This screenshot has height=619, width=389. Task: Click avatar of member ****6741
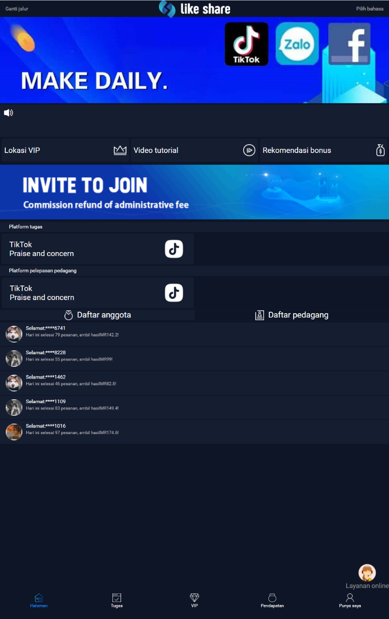click(14, 334)
